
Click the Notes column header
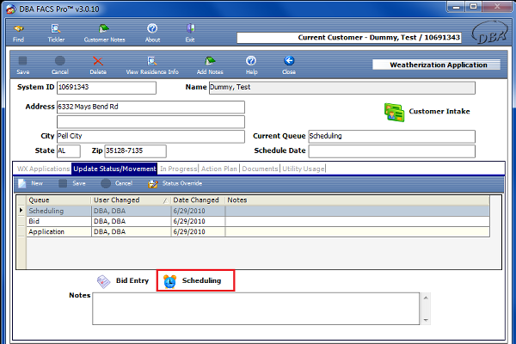click(x=358, y=200)
